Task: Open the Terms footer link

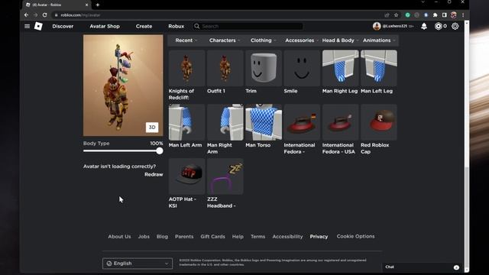Action: tap(258, 236)
